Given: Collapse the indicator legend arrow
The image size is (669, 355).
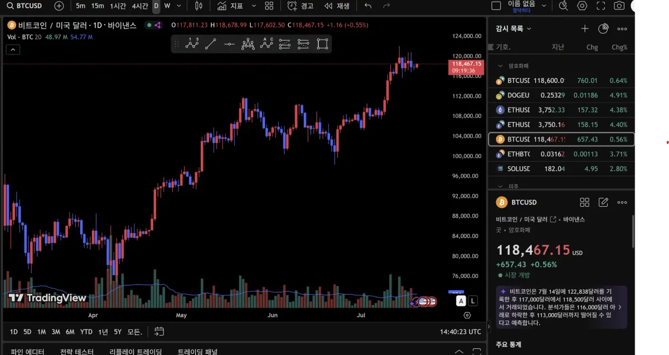Looking at the screenshot, I should click(x=13, y=49).
